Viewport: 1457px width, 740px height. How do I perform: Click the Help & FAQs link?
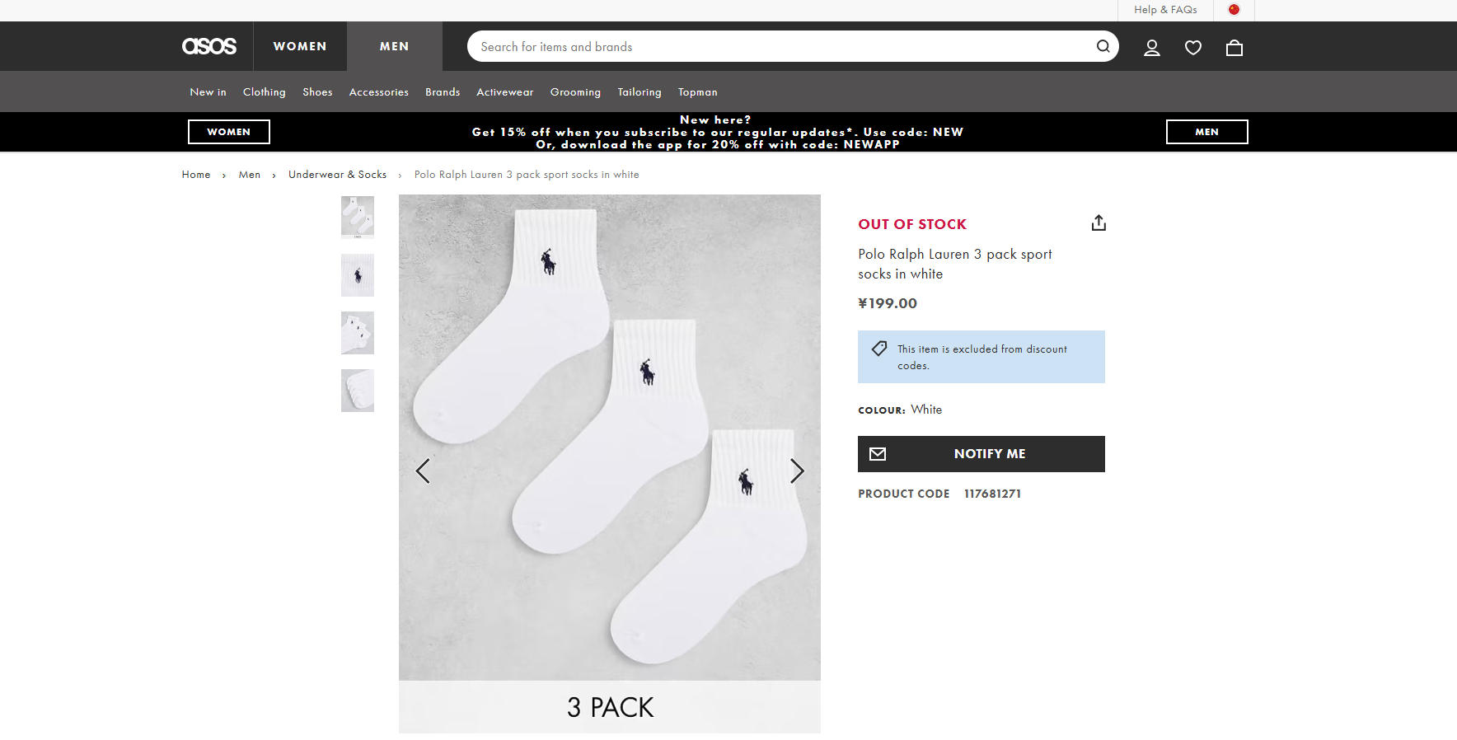click(x=1165, y=10)
